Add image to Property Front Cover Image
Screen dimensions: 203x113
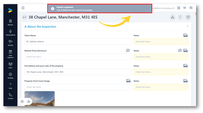(128, 81)
